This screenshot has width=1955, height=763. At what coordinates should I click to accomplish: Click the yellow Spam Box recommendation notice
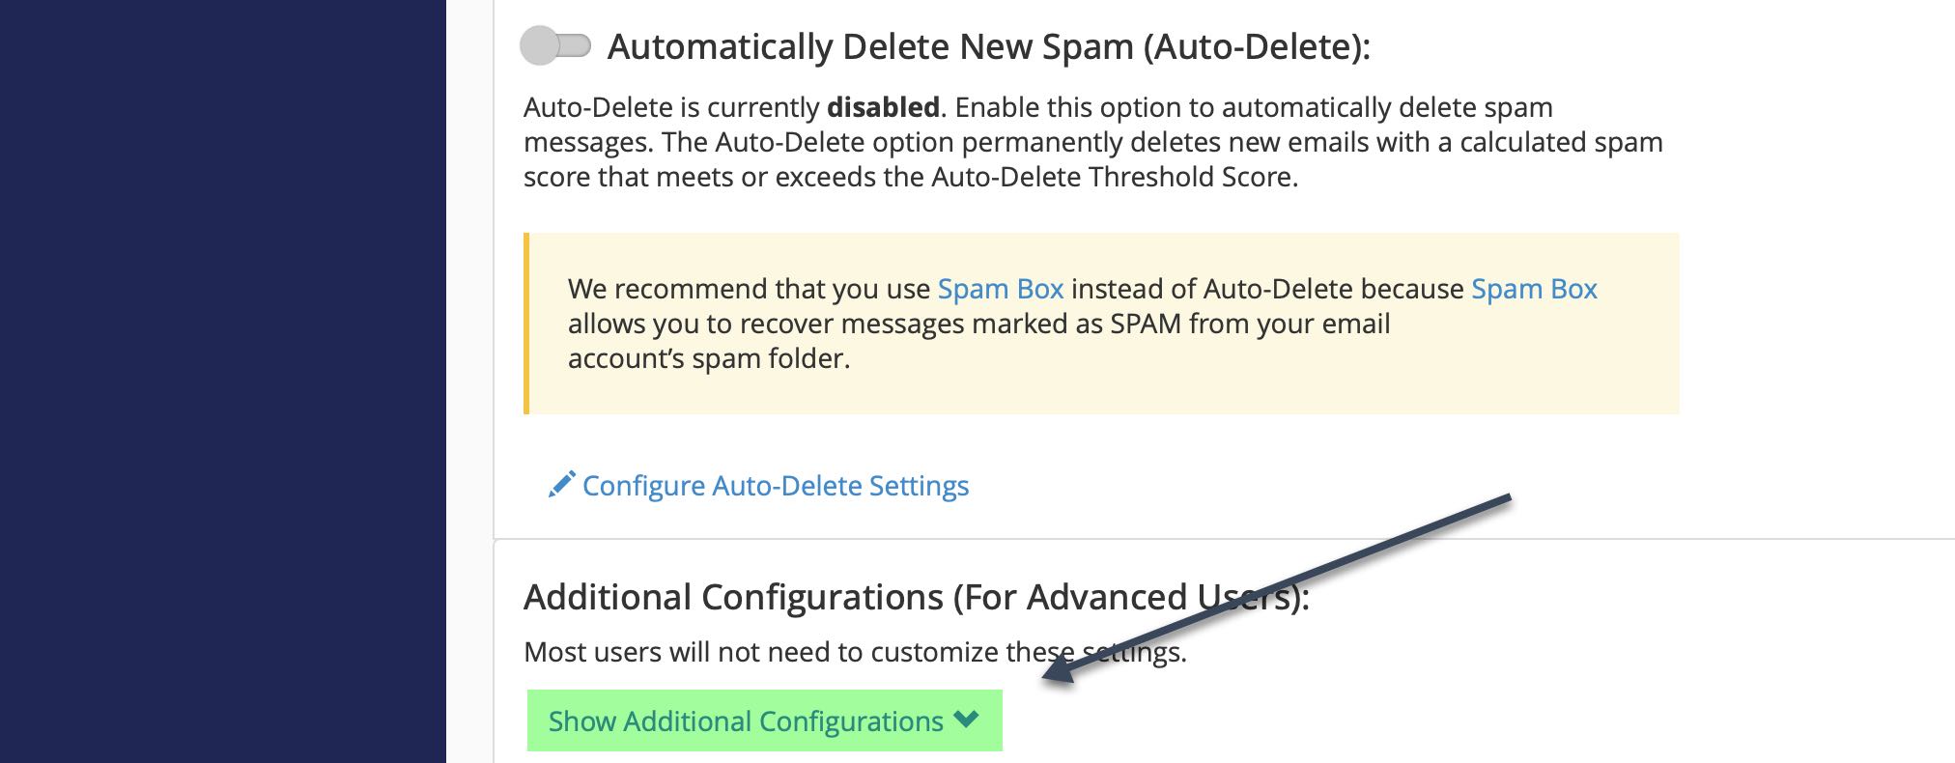click(1101, 324)
